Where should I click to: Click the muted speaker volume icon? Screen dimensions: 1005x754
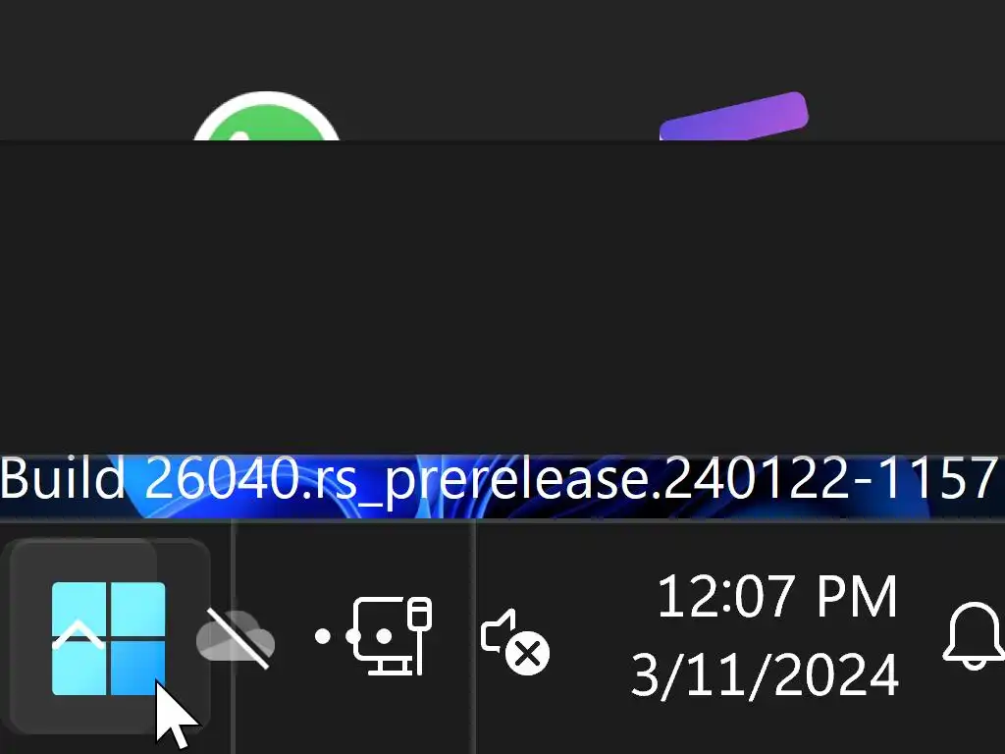point(514,640)
